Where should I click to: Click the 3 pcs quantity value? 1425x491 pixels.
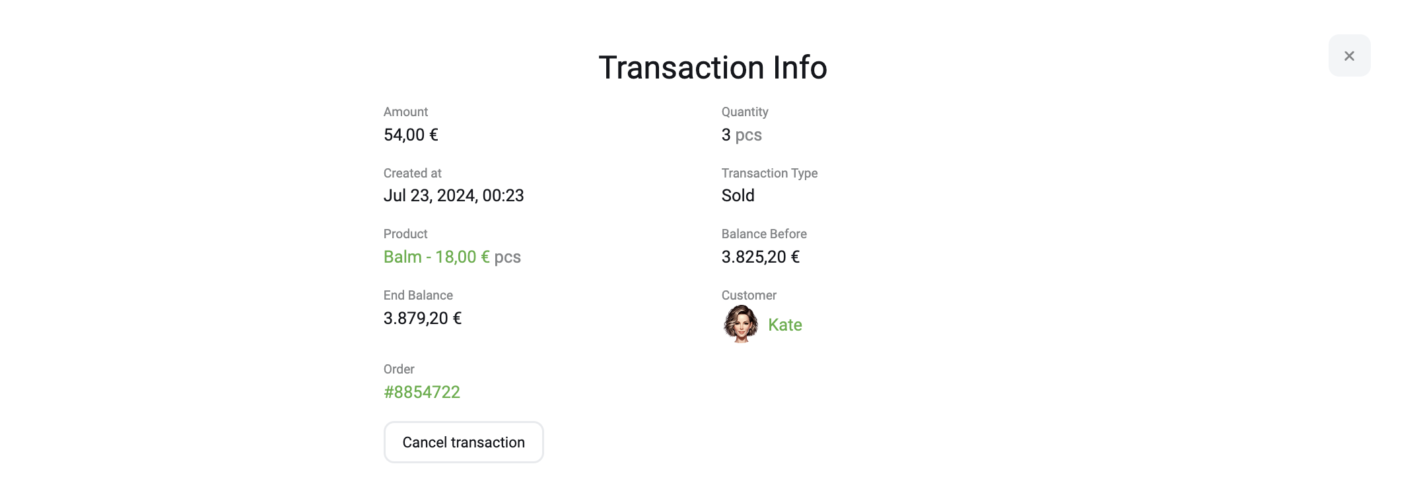741,135
